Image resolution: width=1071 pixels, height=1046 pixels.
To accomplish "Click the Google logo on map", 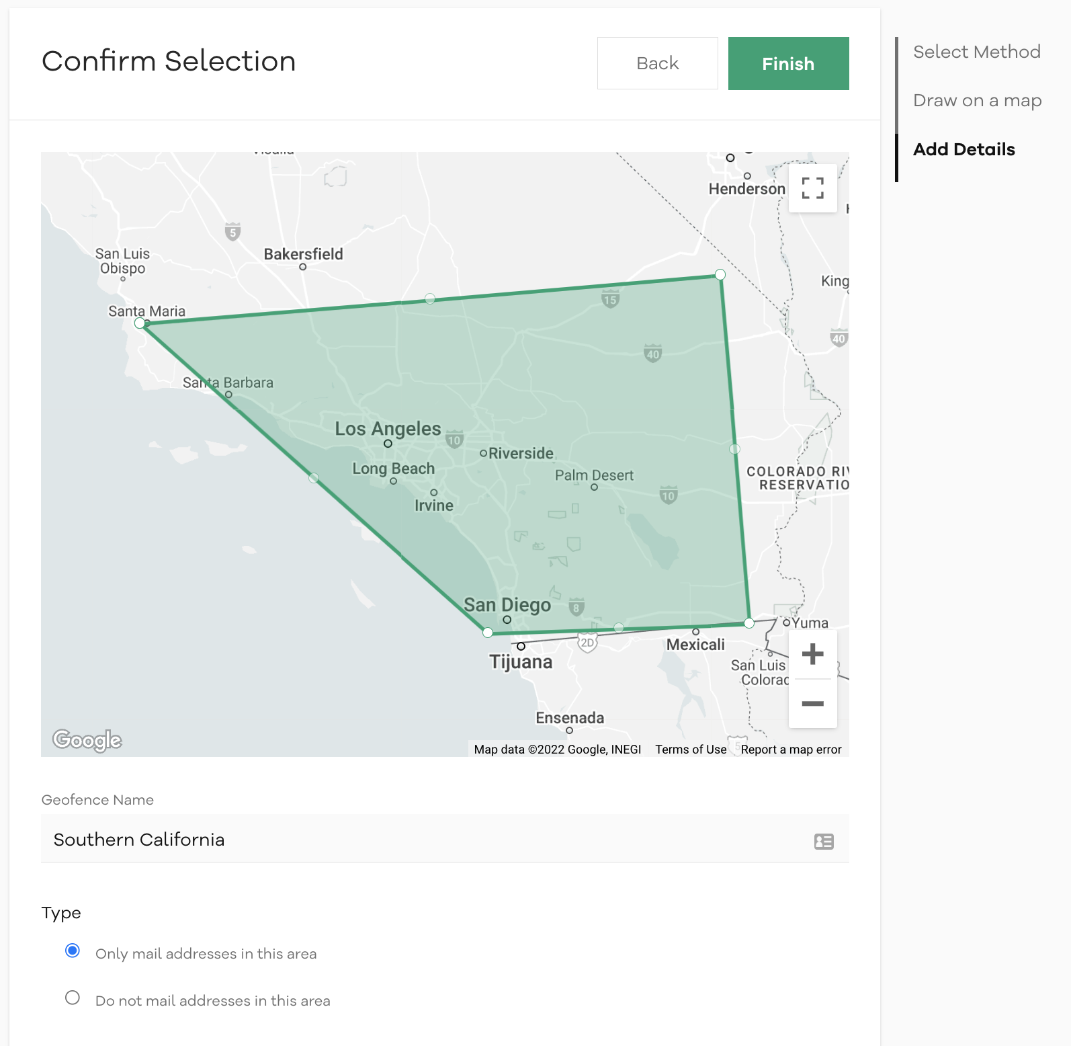I will 87,740.
